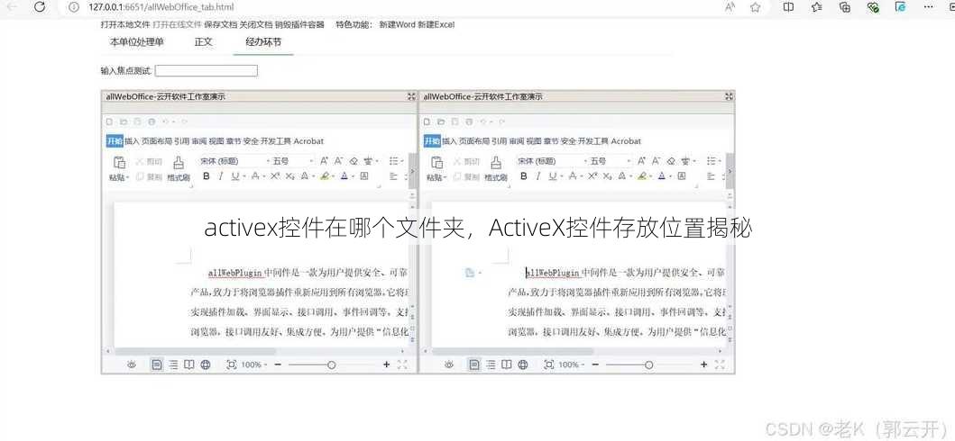Open font name dropdown in left editor

[x=267, y=162]
